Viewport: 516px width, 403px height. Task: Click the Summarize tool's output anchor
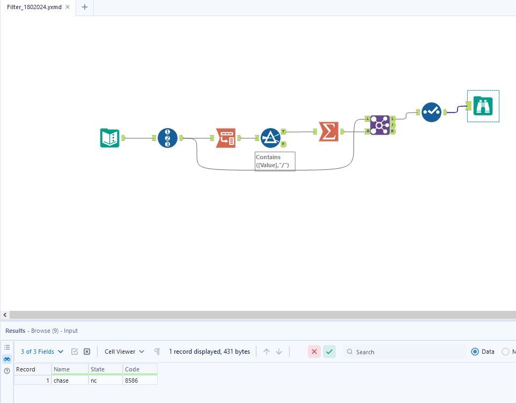pos(342,131)
